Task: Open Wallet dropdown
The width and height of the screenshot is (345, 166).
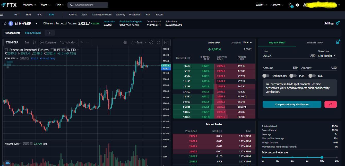Action: [261, 5]
